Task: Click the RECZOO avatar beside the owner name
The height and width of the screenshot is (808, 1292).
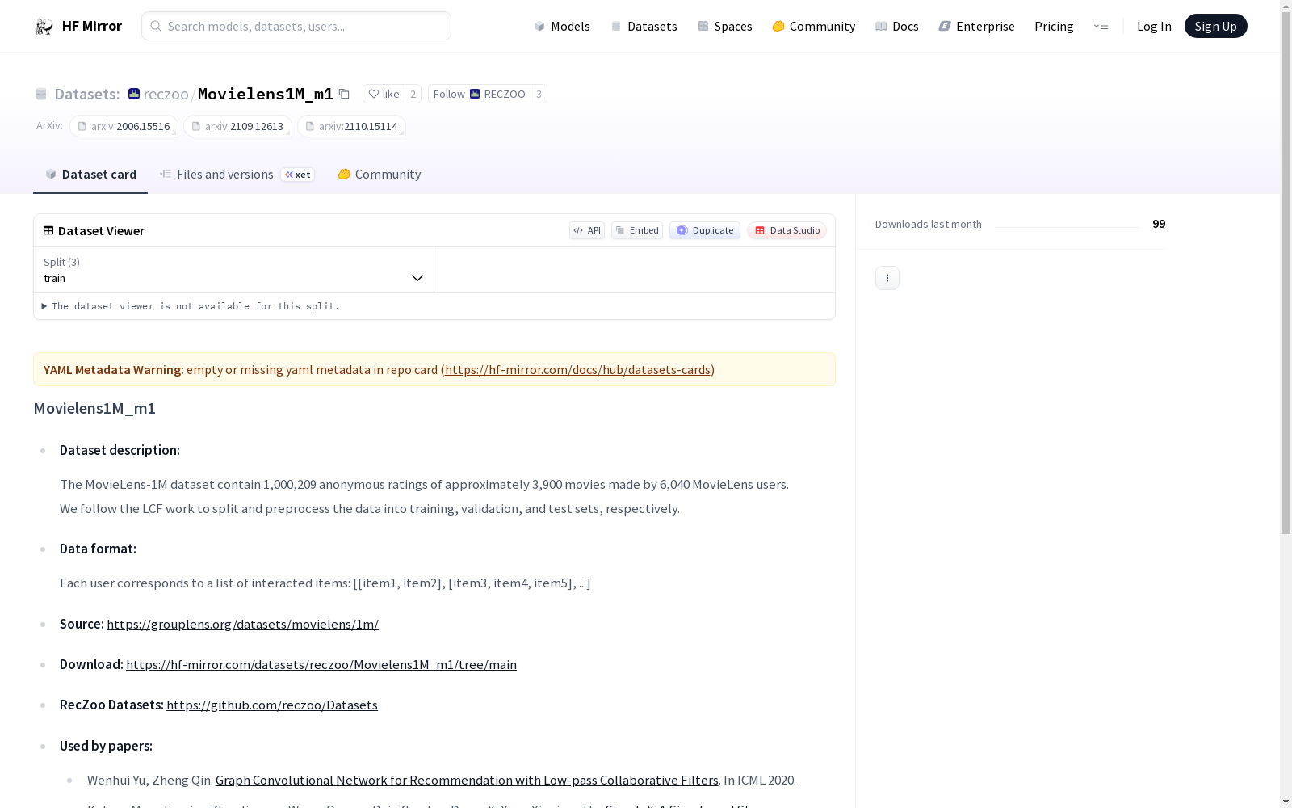Action: coord(134,94)
